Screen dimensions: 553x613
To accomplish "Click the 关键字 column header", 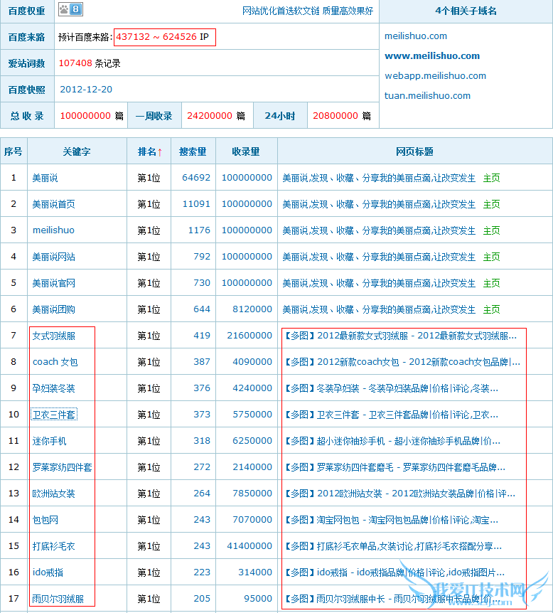I will point(77,151).
